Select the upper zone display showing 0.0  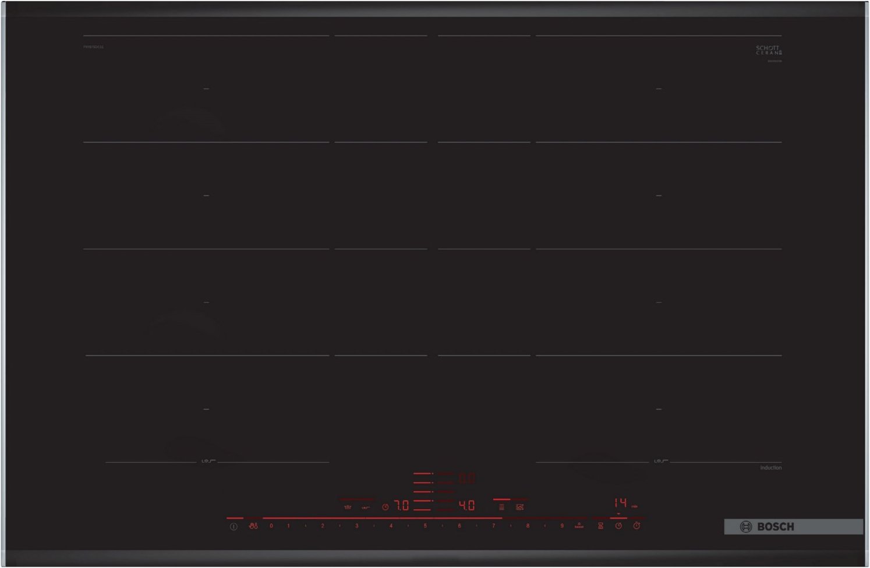(x=466, y=479)
